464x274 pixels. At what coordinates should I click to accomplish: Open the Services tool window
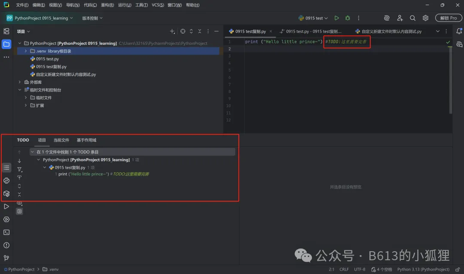pyautogui.click(x=6, y=219)
